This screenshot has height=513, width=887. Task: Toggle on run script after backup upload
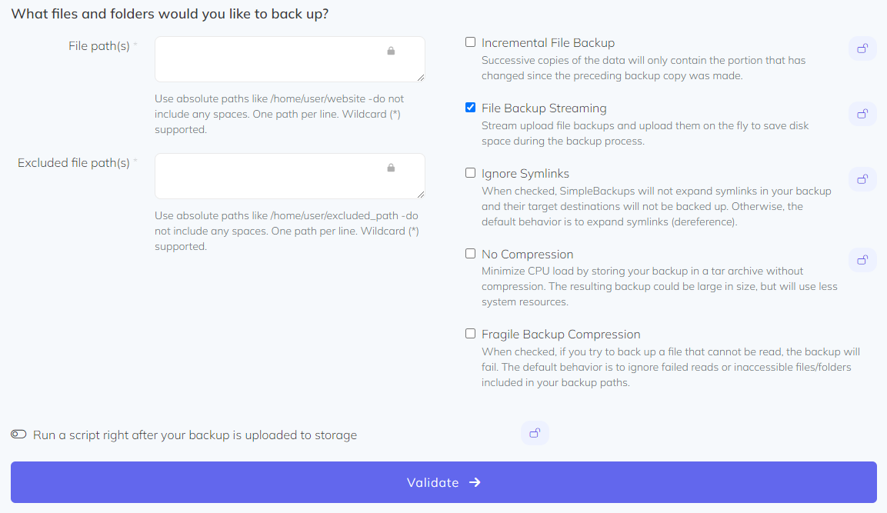click(18, 435)
